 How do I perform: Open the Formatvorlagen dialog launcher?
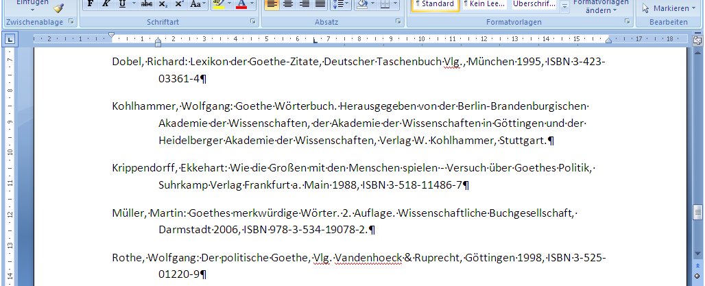628,21
